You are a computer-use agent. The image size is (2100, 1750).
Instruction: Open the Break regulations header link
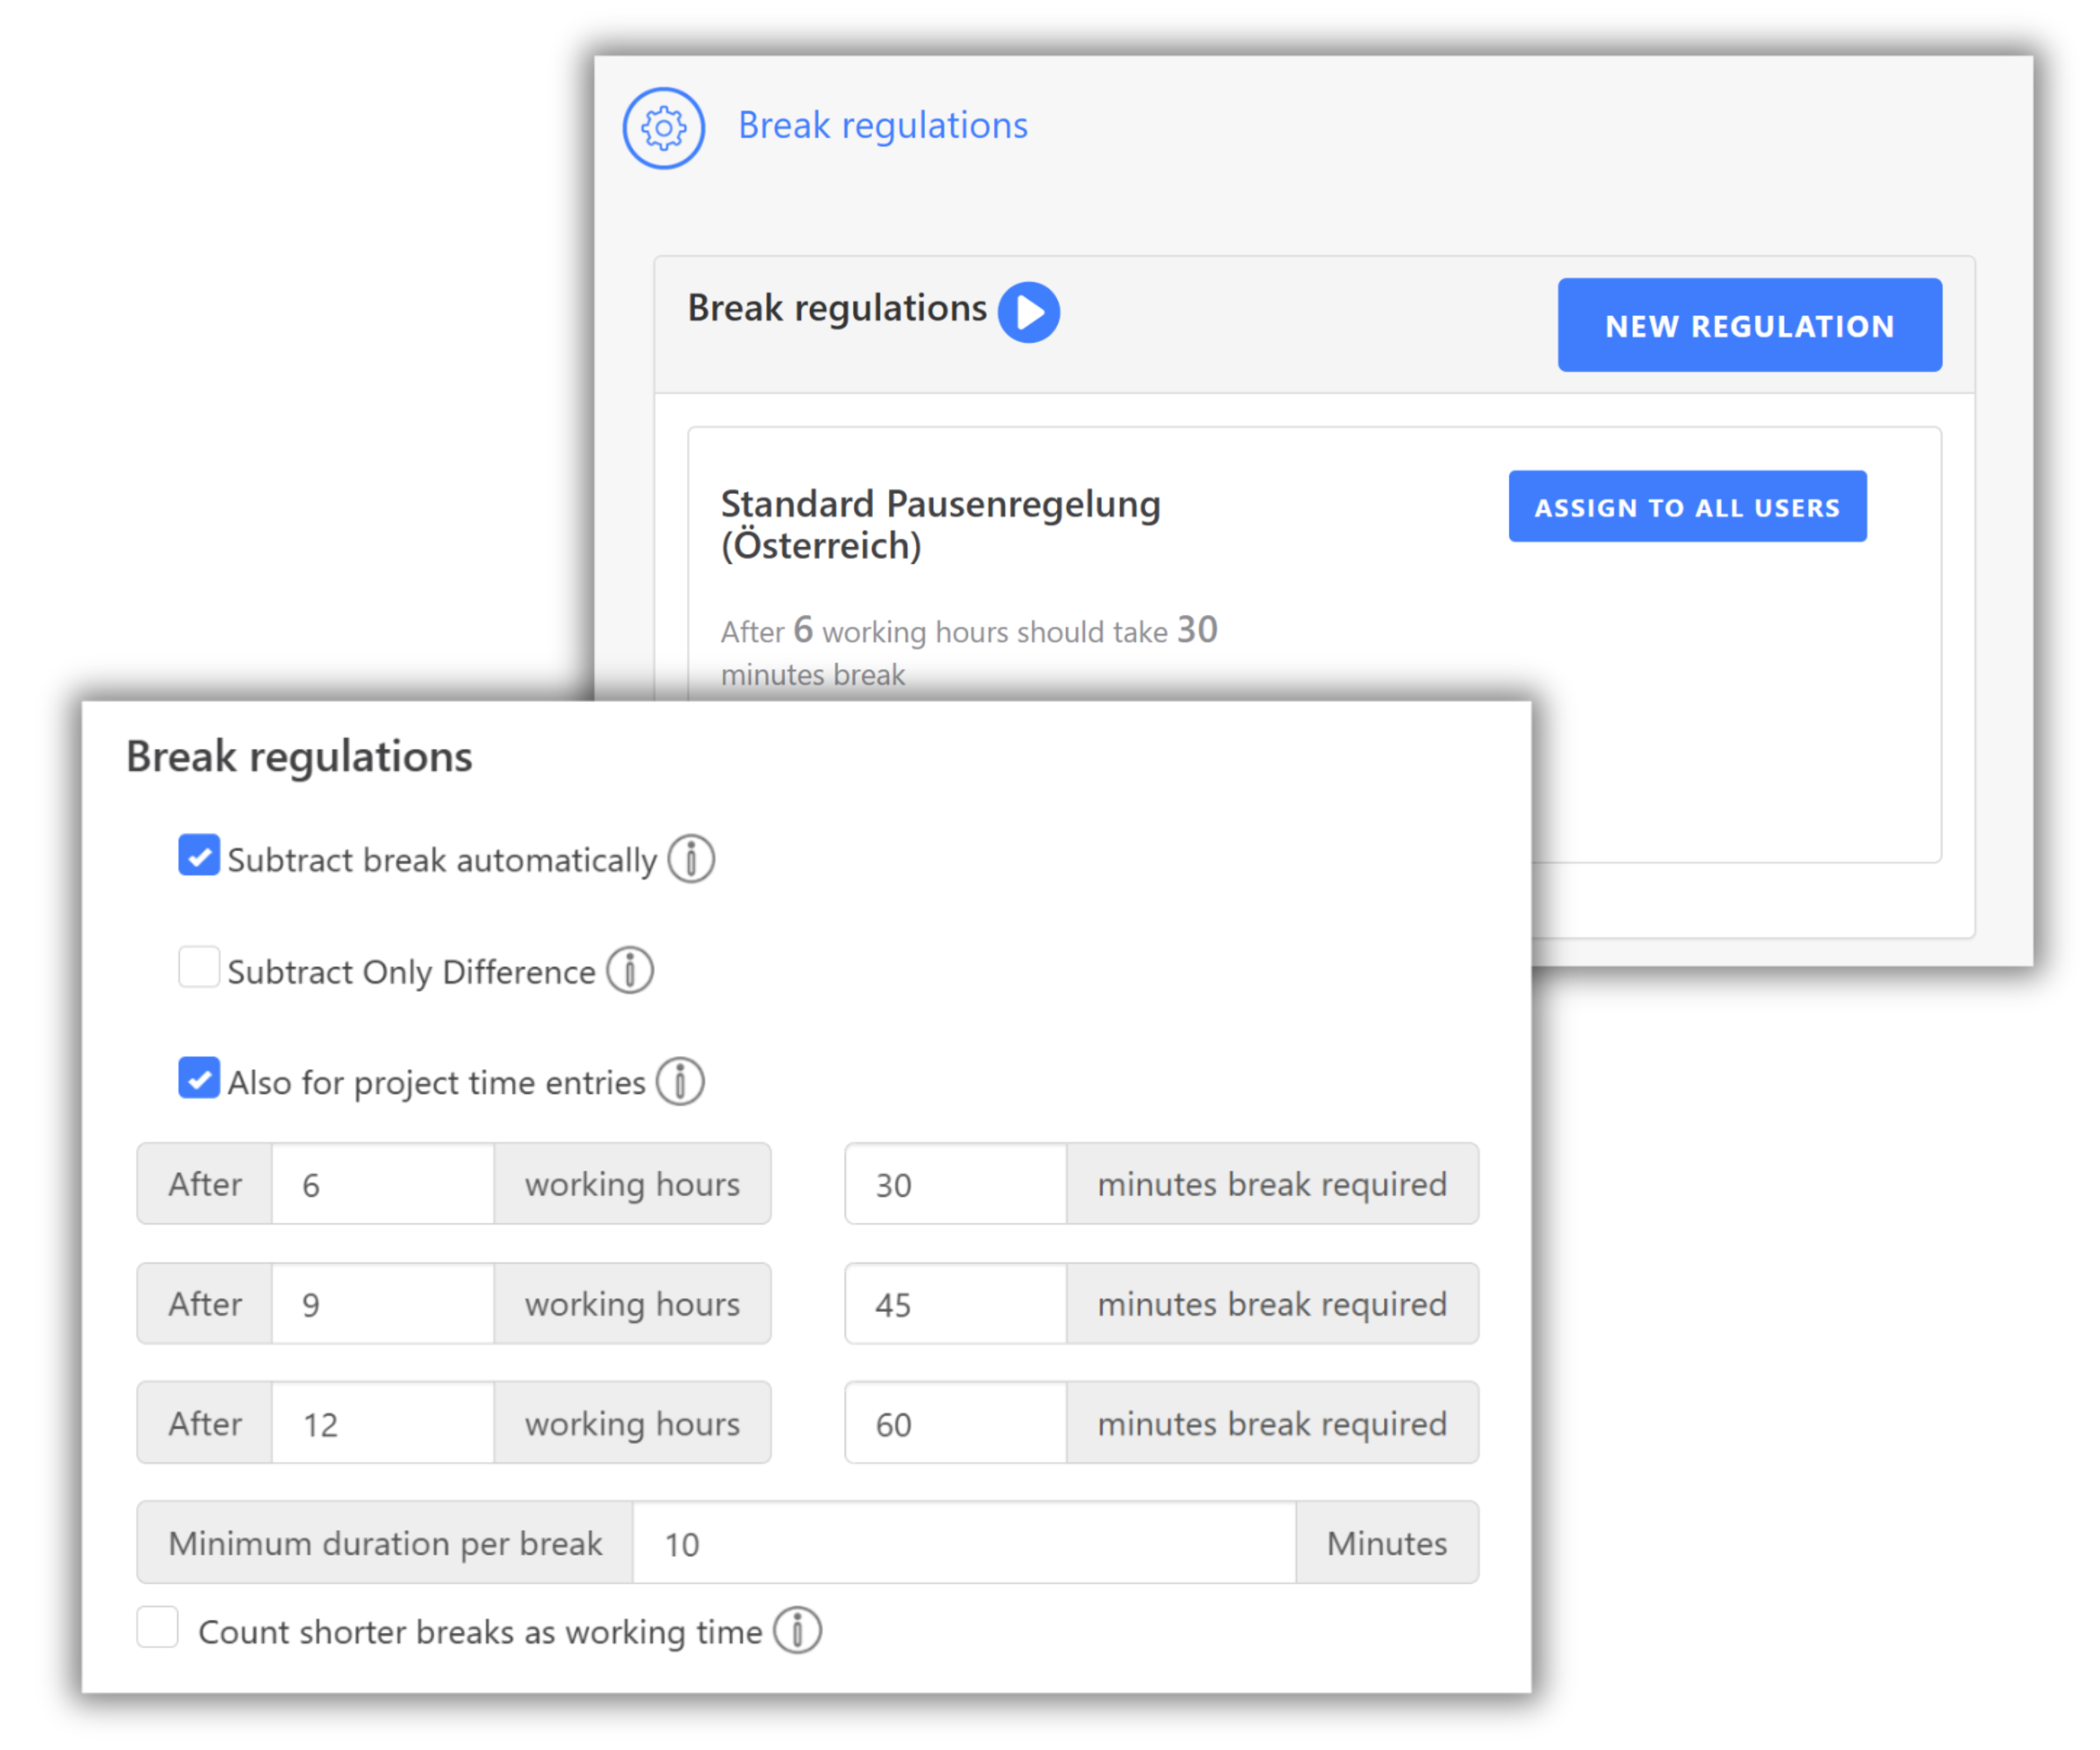pos(882,126)
